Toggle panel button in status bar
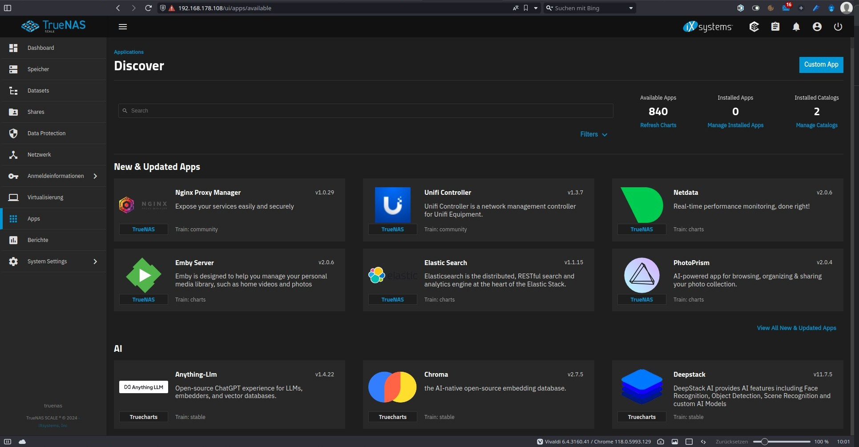Image resolution: width=859 pixels, height=447 pixels. (8, 442)
